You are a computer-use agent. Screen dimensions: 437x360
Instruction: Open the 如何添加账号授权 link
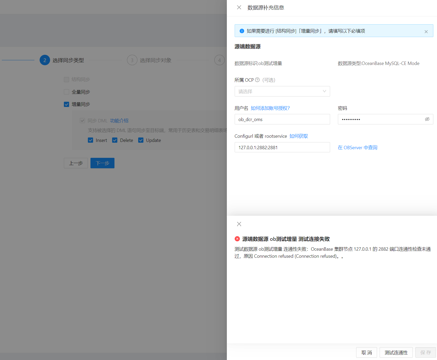(x=270, y=108)
